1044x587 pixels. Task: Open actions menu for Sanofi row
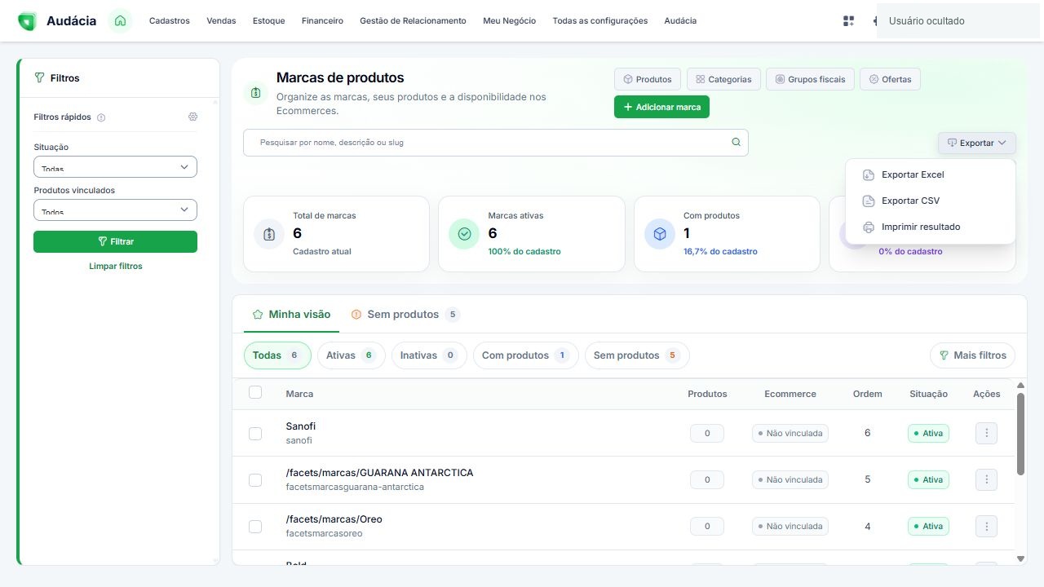tap(986, 433)
